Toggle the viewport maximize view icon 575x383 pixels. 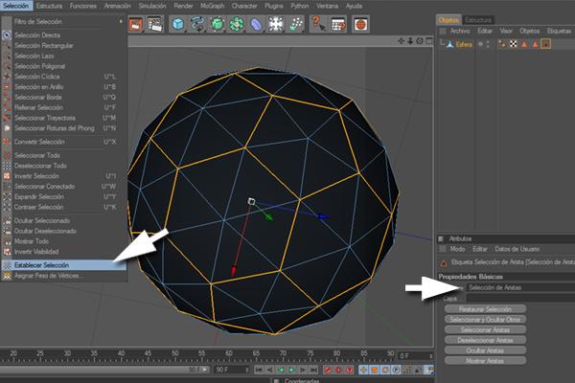coord(428,41)
